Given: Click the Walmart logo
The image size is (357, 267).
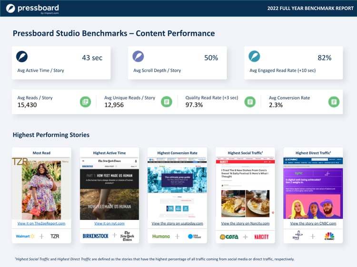Looking at the screenshot, I should point(25,236).
